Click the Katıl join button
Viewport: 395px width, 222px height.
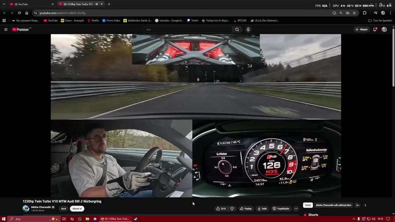pyautogui.click(x=64, y=209)
